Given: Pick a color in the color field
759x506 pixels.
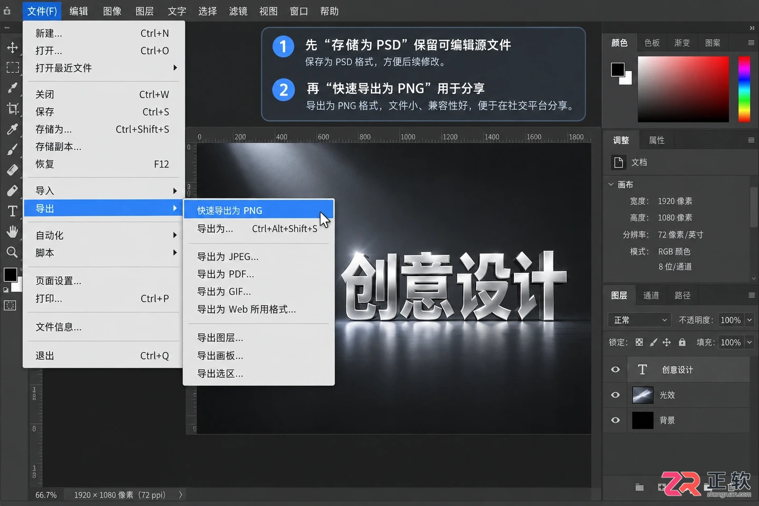Looking at the screenshot, I should (683, 89).
